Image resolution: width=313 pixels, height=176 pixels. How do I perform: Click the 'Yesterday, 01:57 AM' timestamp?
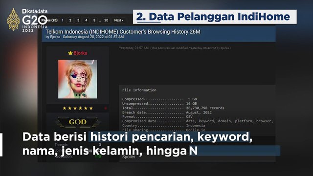tap(134, 48)
